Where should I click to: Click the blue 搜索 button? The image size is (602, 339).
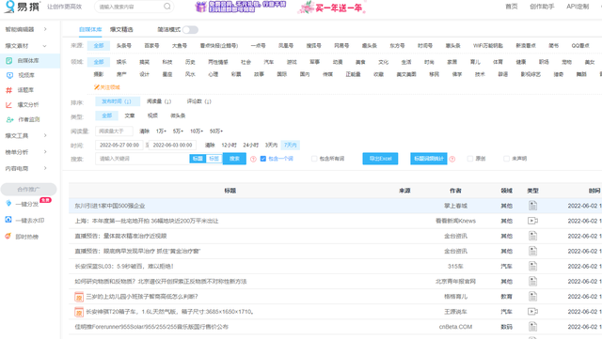coord(234,159)
